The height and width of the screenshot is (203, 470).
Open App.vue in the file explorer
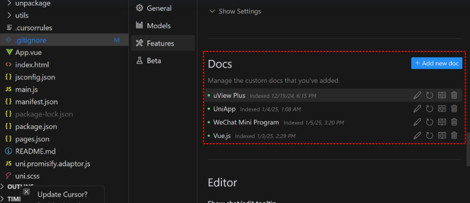pyautogui.click(x=28, y=53)
